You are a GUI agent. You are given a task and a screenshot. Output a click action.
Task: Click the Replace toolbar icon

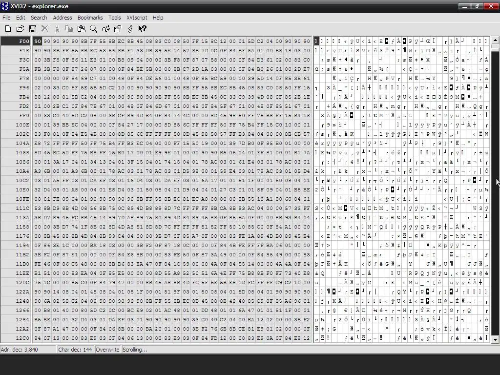pyautogui.click(x=105, y=29)
